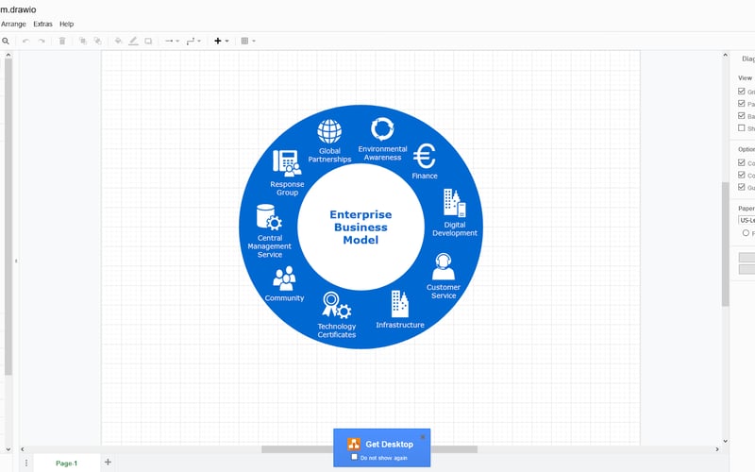Open the Extras menu
755x472 pixels.
tap(42, 25)
